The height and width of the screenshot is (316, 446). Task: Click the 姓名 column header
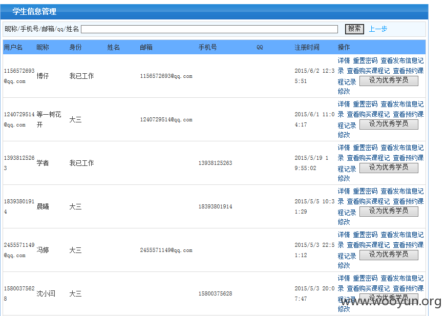(x=114, y=47)
